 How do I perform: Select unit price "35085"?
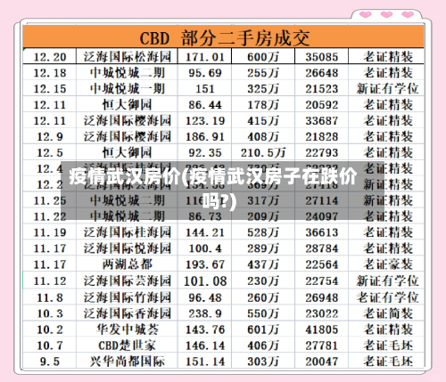point(322,57)
